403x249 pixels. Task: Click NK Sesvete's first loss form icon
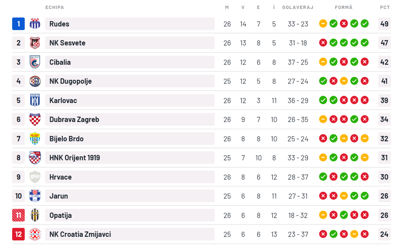click(x=323, y=43)
